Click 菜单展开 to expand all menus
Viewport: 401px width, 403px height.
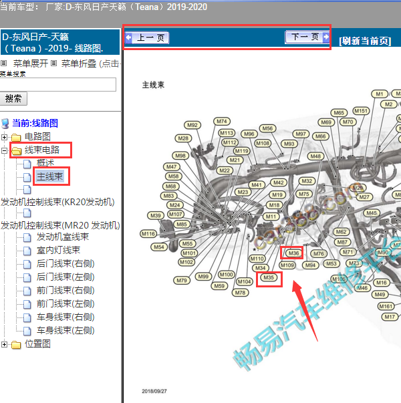point(30,63)
